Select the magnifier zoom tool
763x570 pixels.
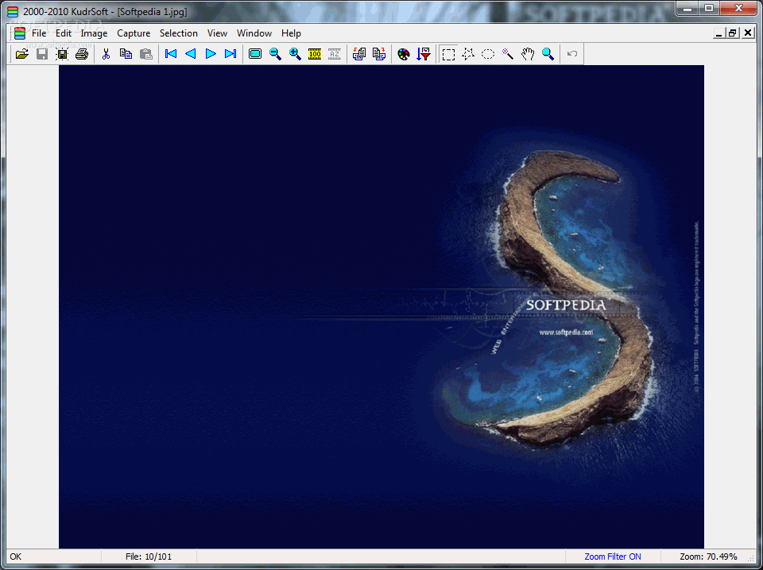pyautogui.click(x=548, y=54)
